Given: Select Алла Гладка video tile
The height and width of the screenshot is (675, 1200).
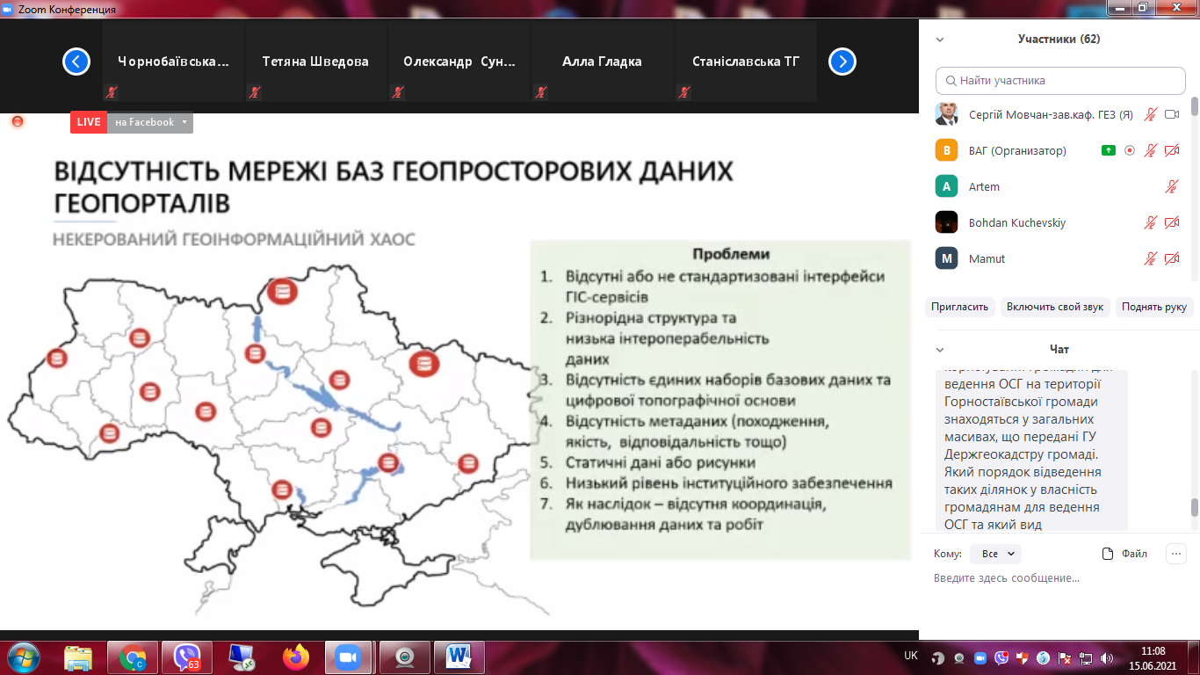Looking at the screenshot, I should click(x=603, y=62).
